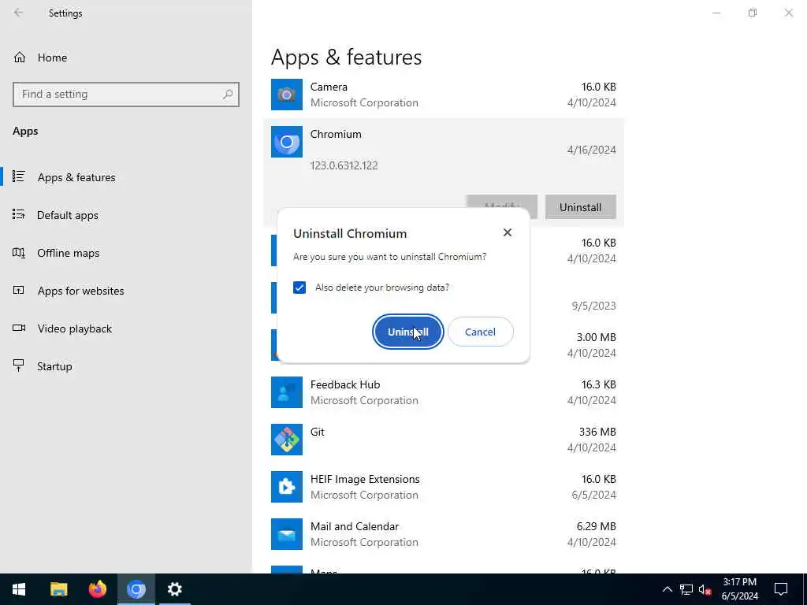
Task: Click Settings gear in taskbar
Action: click(175, 589)
